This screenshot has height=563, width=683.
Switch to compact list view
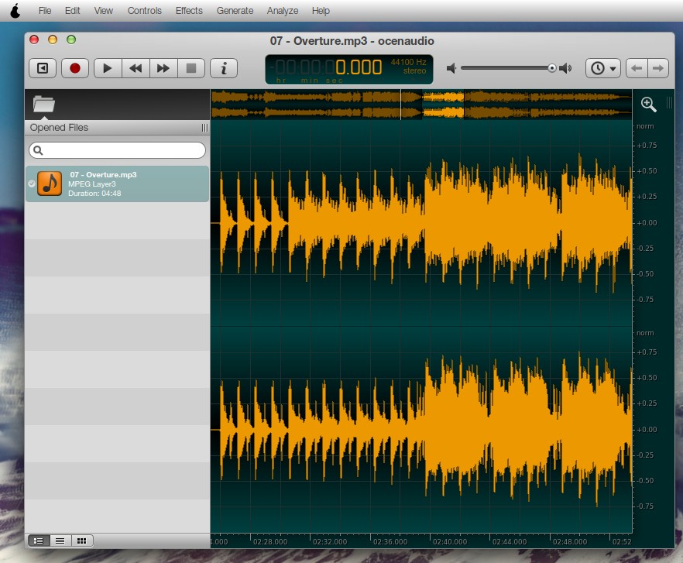60,541
